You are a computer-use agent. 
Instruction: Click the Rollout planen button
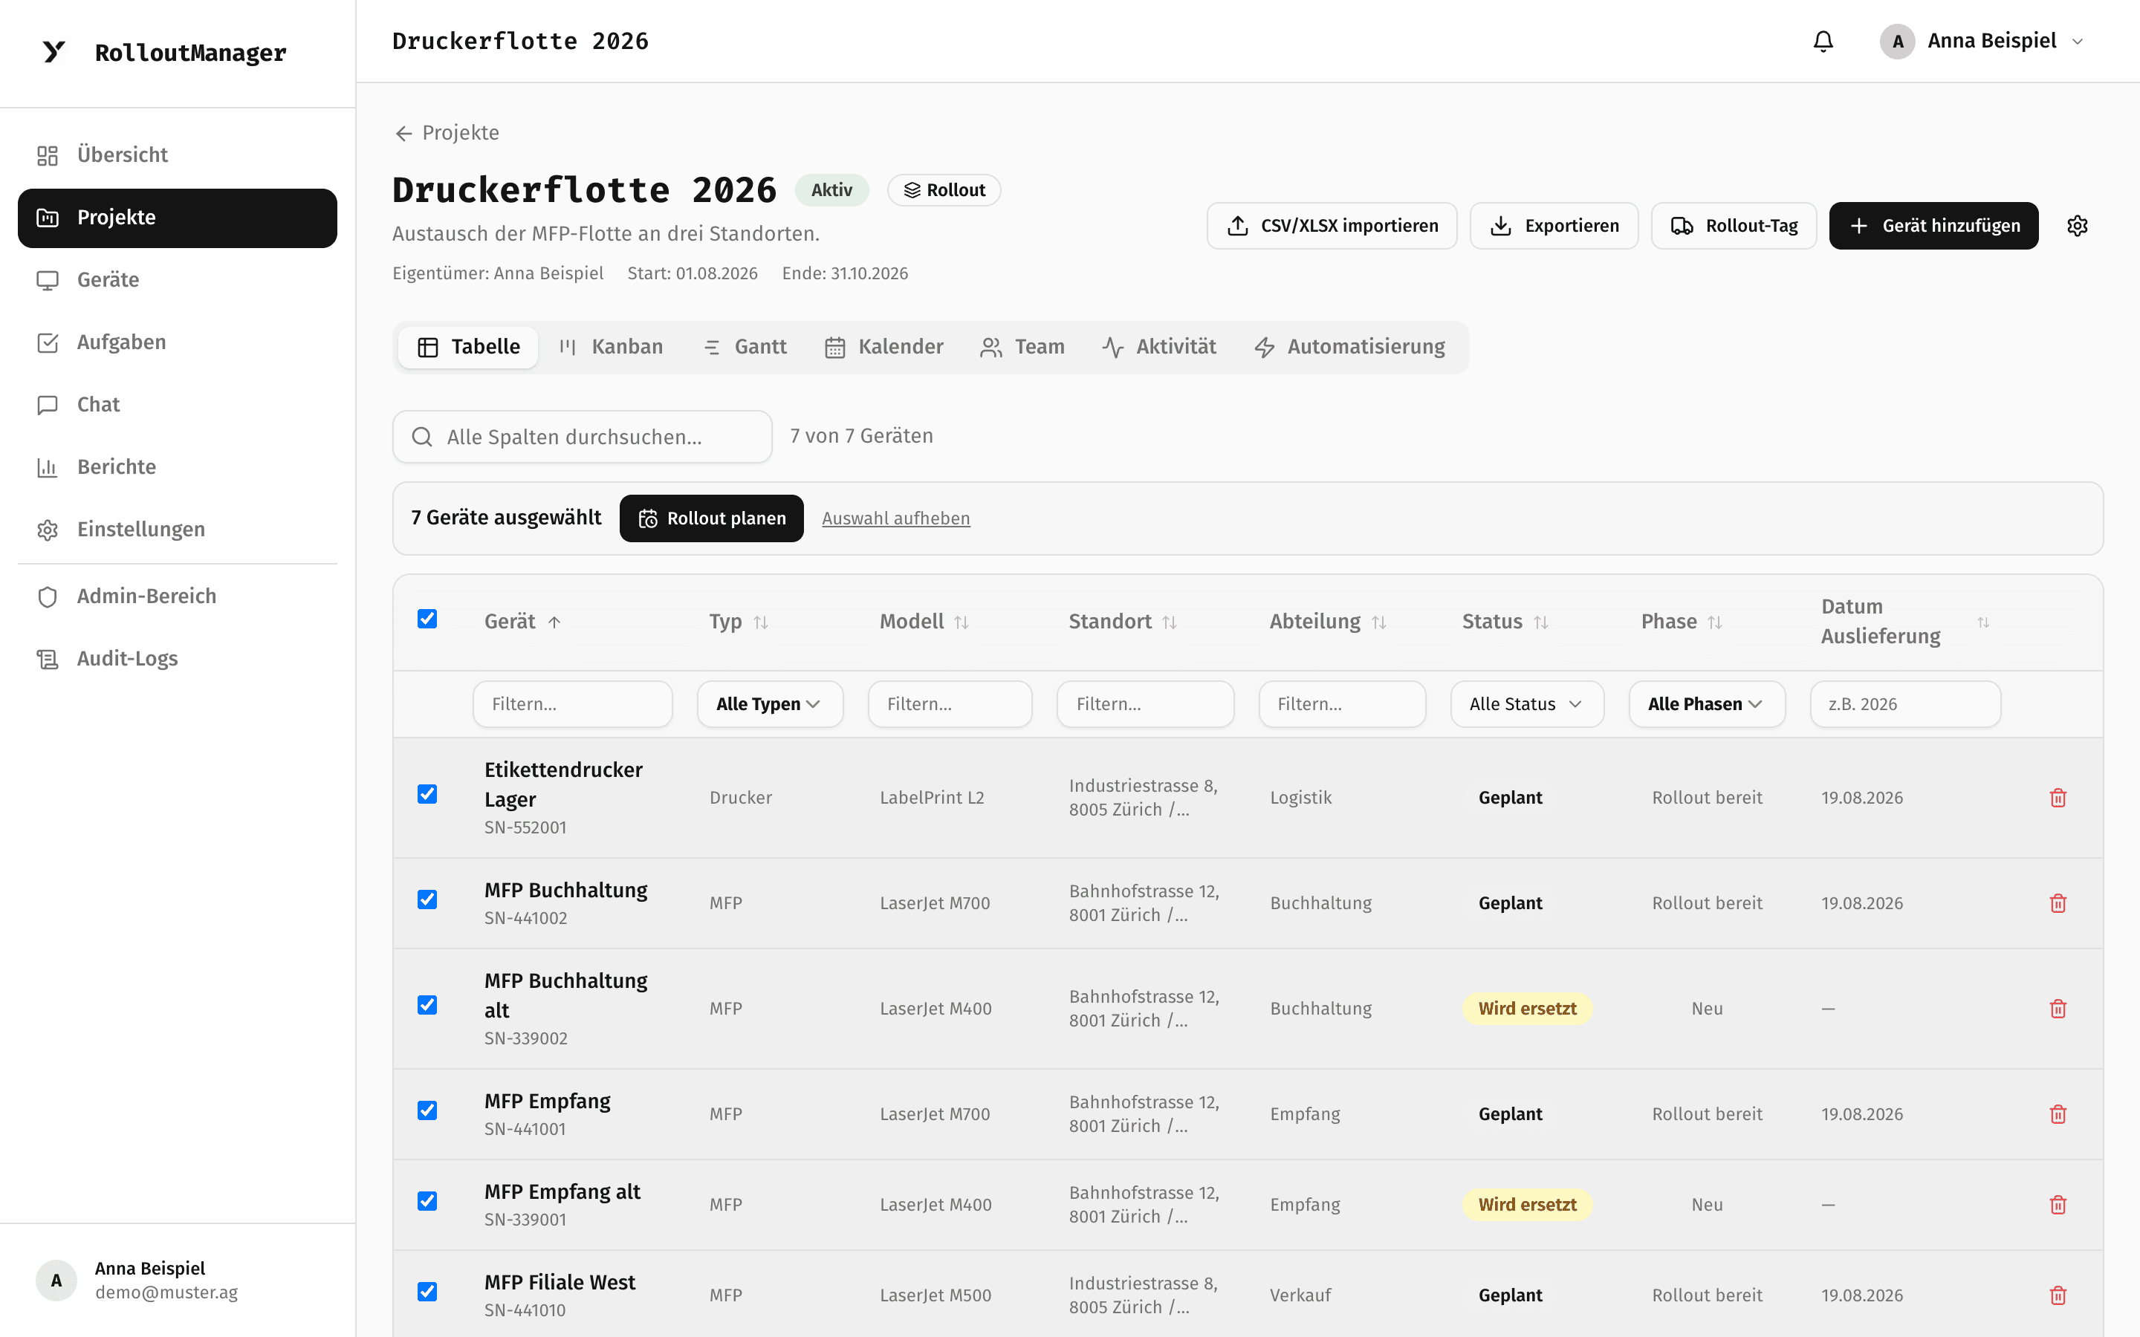pyautogui.click(x=711, y=518)
